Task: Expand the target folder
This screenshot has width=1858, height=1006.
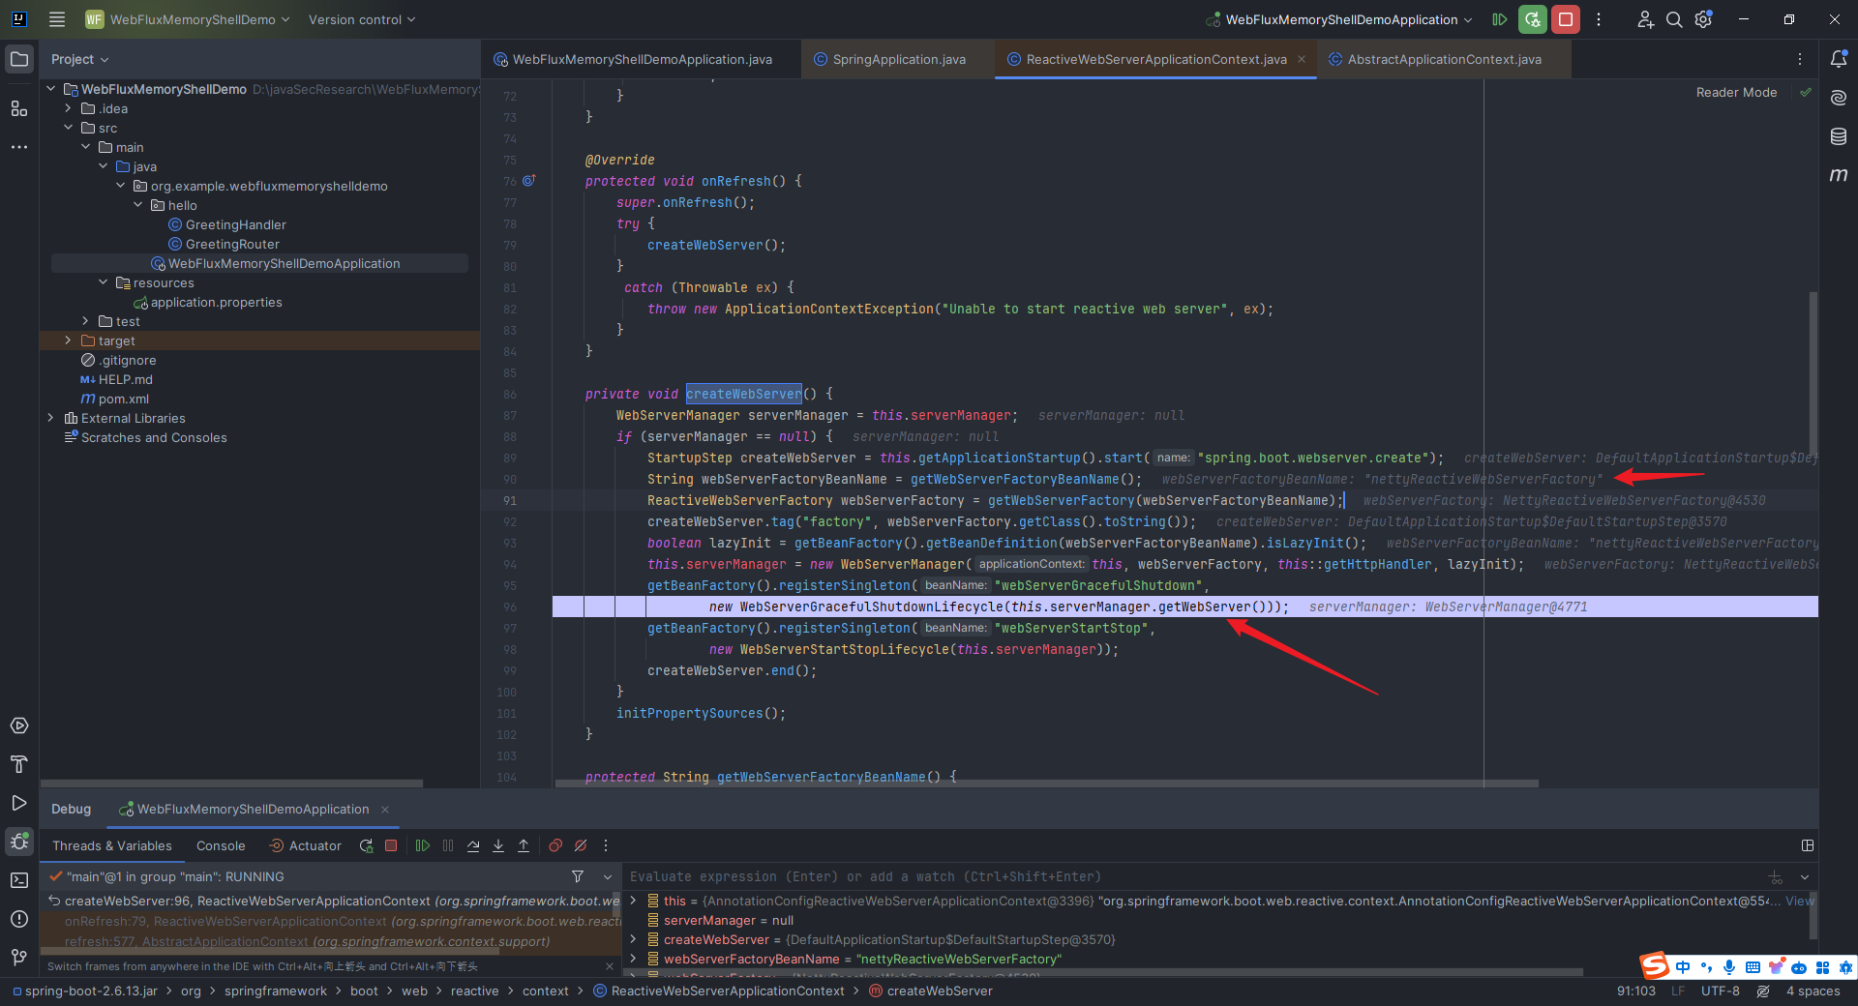Action: pos(68,340)
